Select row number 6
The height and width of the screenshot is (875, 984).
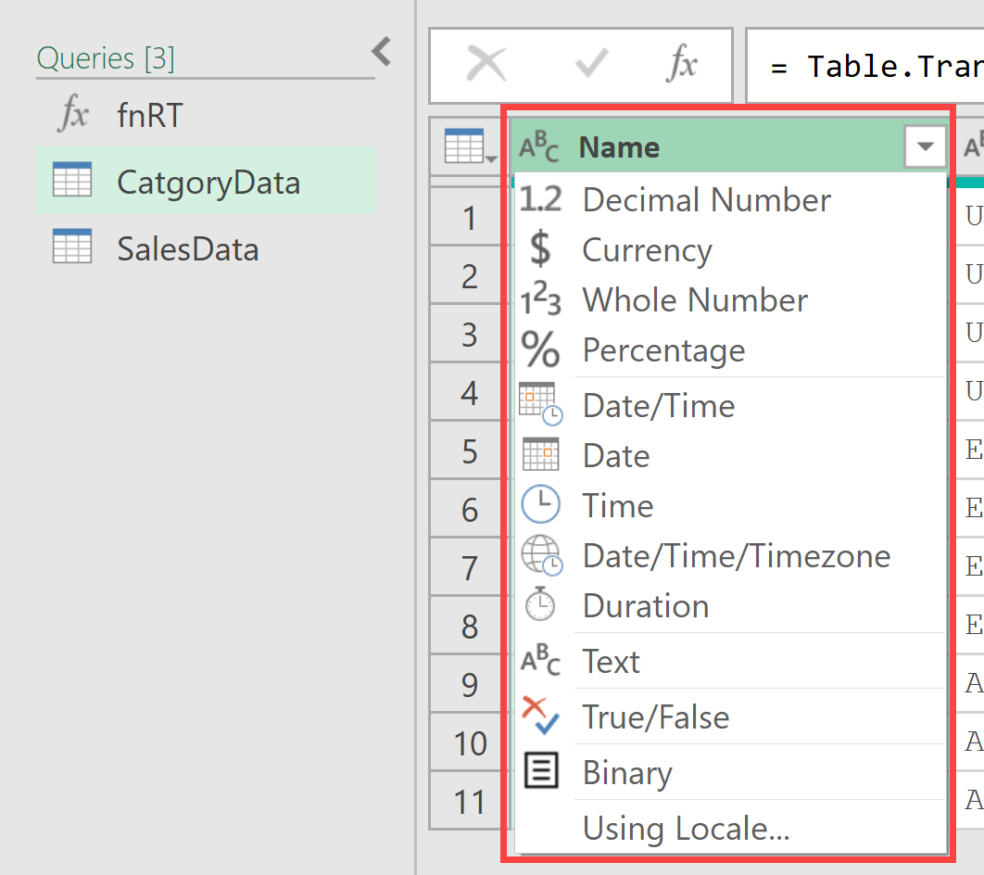coord(470,510)
